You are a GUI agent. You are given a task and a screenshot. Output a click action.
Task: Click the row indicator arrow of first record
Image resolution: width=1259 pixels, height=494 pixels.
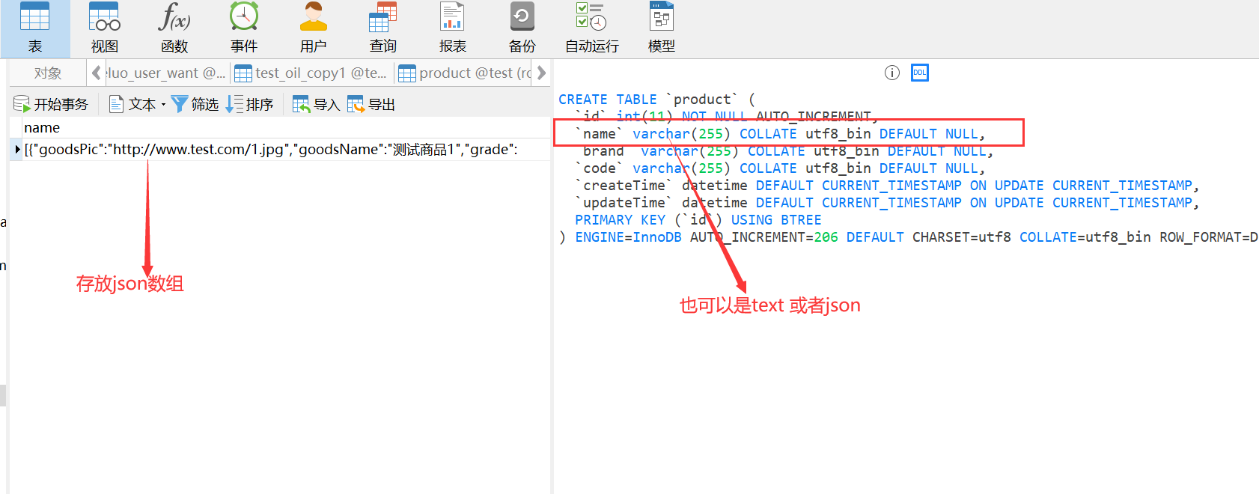[x=16, y=150]
